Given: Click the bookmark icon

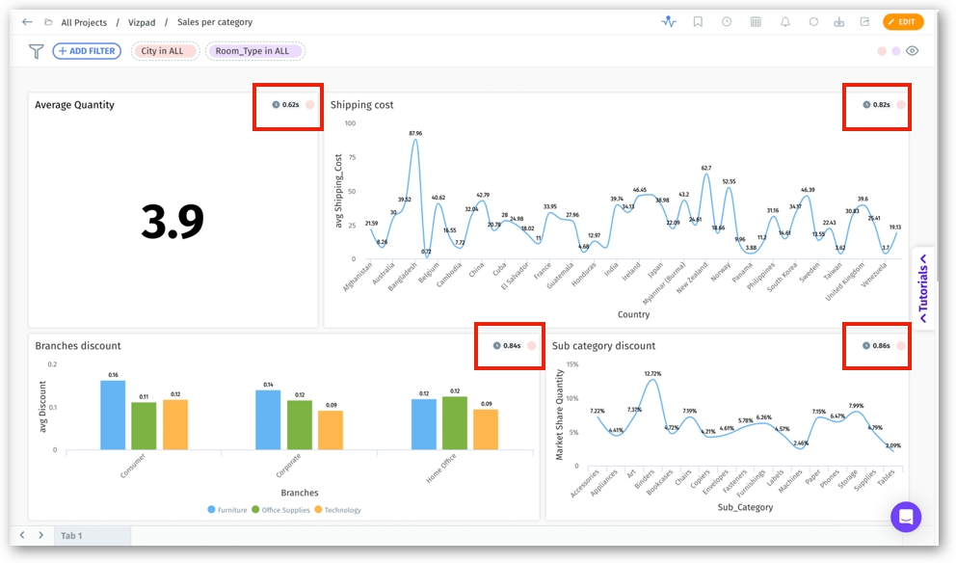Looking at the screenshot, I should [x=698, y=22].
